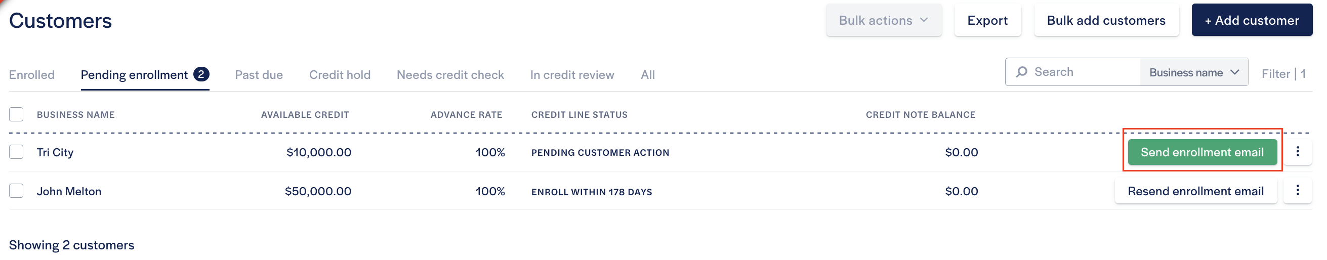Select the All customers tab

point(647,75)
